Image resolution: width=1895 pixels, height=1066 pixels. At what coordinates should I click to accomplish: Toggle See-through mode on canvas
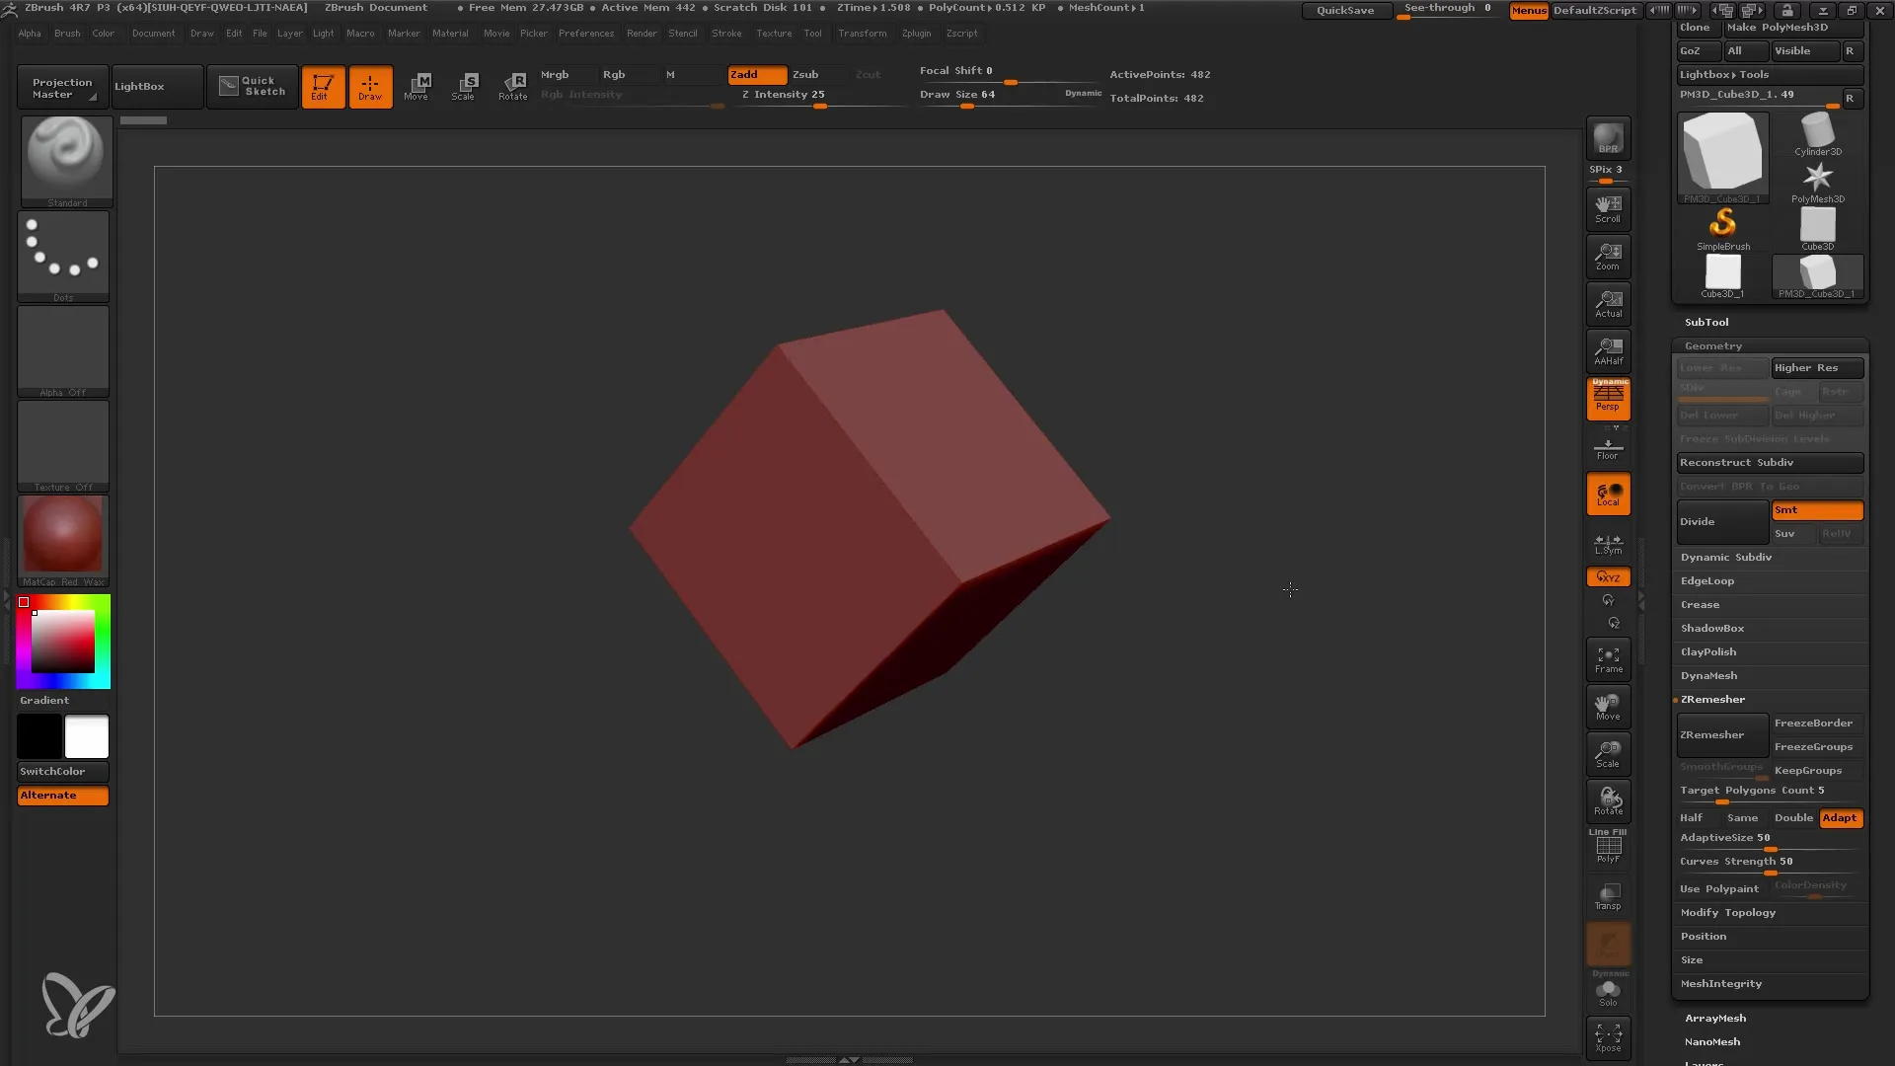point(1447,9)
